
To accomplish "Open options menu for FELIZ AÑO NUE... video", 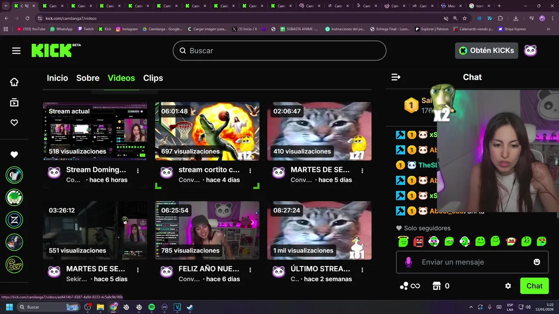I will [x=250, y=270].
